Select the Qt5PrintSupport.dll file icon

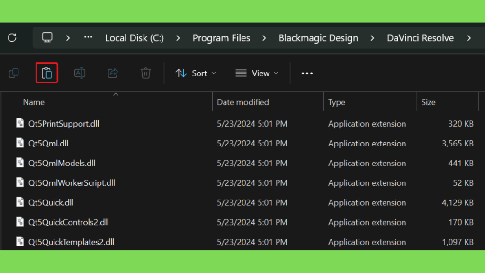(x=20, y=123)
